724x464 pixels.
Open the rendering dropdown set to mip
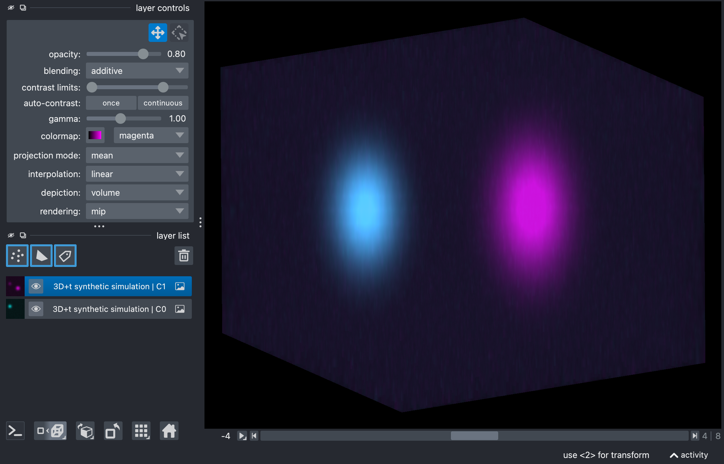(137, 211)
